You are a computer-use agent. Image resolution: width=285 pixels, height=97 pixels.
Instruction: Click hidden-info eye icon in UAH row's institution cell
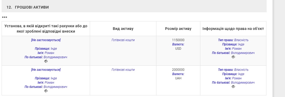point(46,91)
